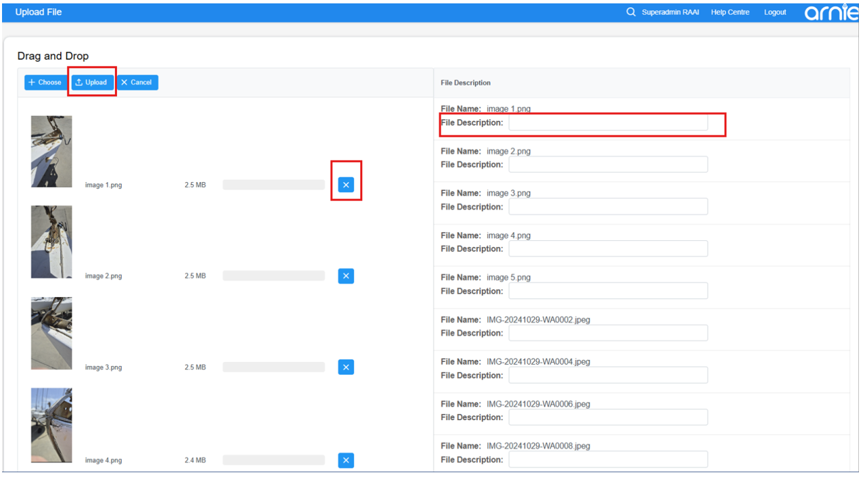863x477 pixels.
Task: Click the 2.4 MB size of image 4.png
Action: click(x=195, y=460)
